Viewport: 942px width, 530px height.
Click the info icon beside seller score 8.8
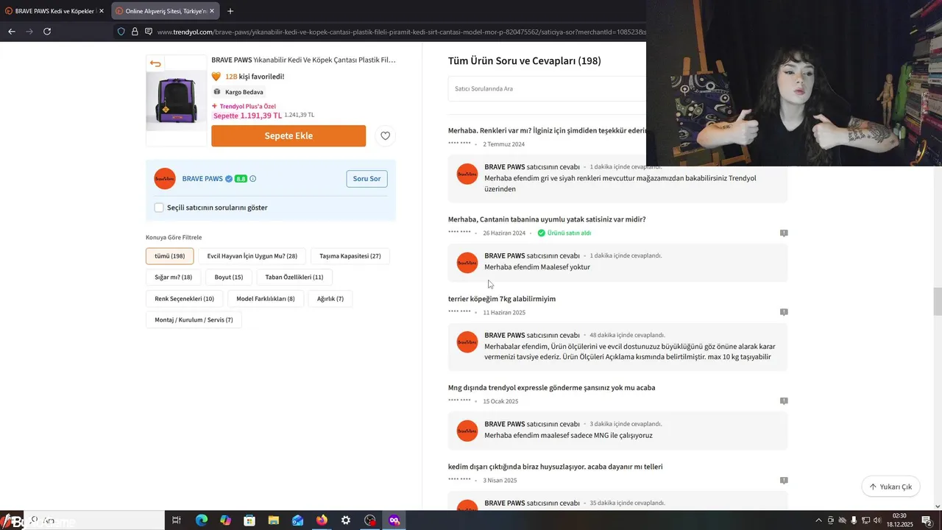pos(253,179)
